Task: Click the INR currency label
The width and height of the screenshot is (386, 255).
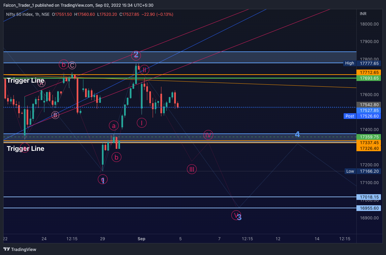Action: 363,14
